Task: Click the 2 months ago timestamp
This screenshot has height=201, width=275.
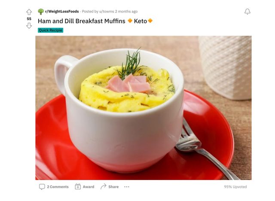Action: (126, 12)
